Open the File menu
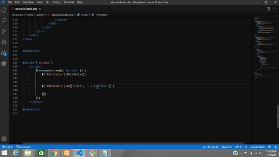The image size is (279, 157). click(10, 2)
